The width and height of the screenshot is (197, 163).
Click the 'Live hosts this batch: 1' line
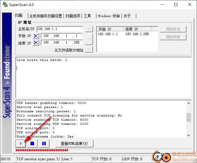click(42, 60)
